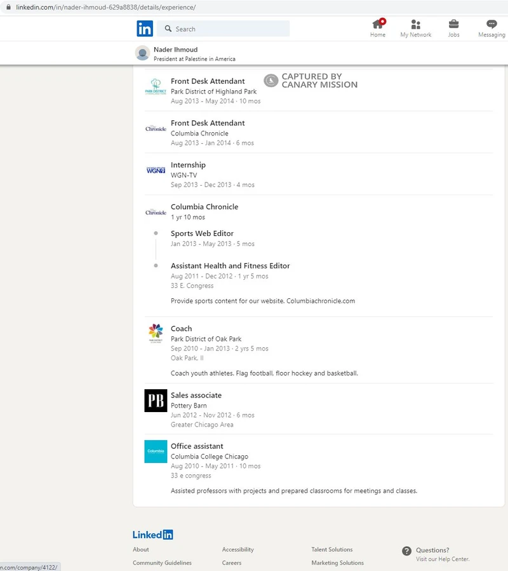This screenshot has width=508, height=571.
Task: Open the Accessibility footer link
Action: click(238, 549)
